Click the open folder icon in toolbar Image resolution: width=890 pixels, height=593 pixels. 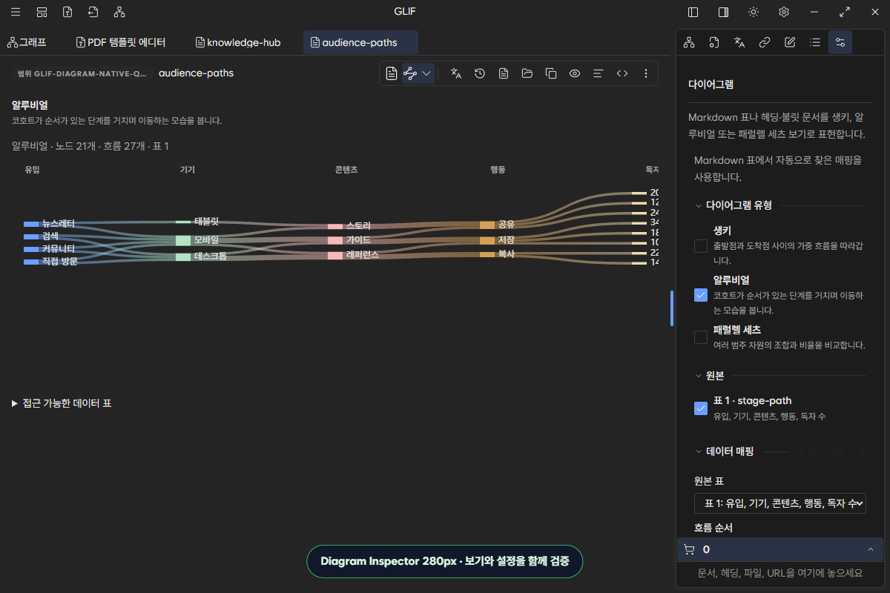[527, 73]
